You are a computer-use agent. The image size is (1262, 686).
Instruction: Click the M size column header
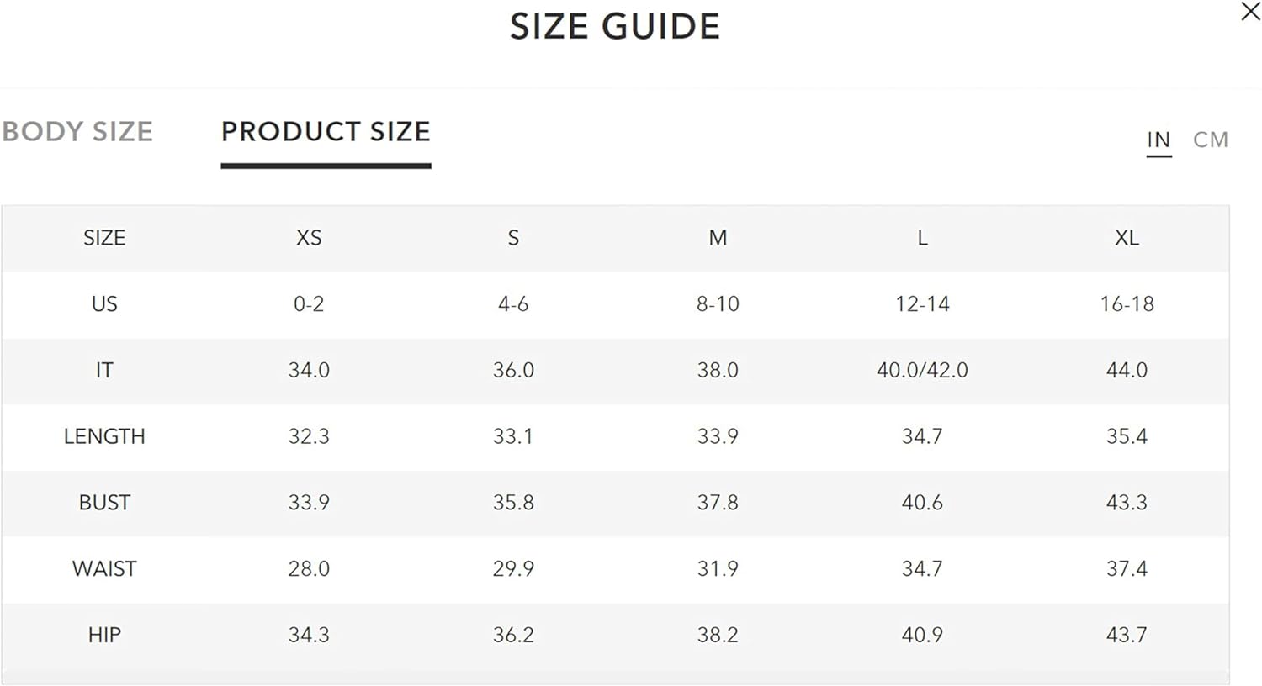click(718, 238)
